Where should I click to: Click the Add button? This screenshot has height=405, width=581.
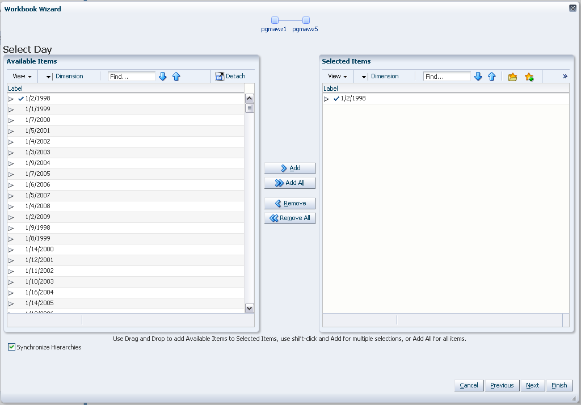pyautogui.click(x=290, y=168)
